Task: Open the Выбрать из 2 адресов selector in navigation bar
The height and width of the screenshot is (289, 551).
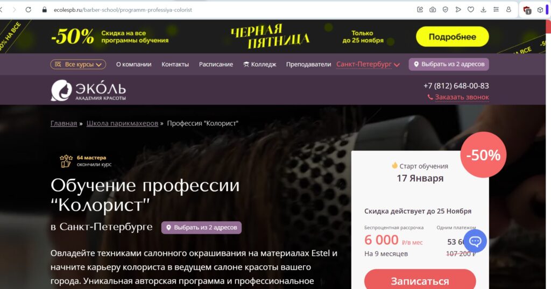Action: [449, 65]
